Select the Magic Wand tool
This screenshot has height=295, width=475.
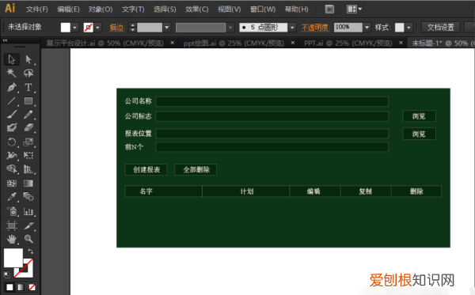(12, 73)
